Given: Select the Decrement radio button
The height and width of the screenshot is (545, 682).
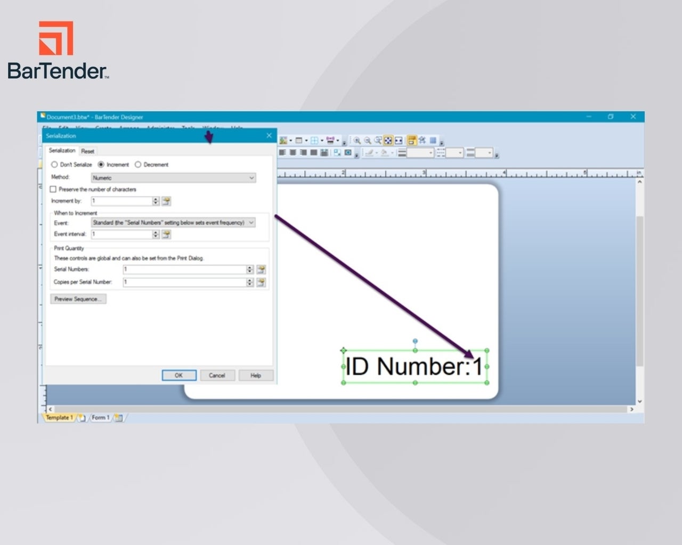Looking at the screenshot, I should 138,164.
